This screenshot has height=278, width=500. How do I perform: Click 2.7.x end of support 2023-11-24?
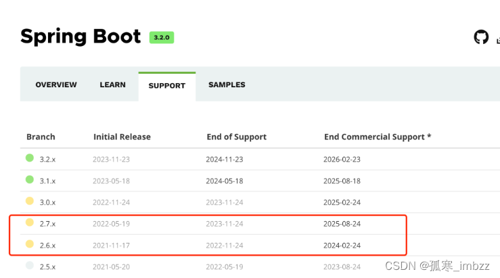[x=225, y=224]
